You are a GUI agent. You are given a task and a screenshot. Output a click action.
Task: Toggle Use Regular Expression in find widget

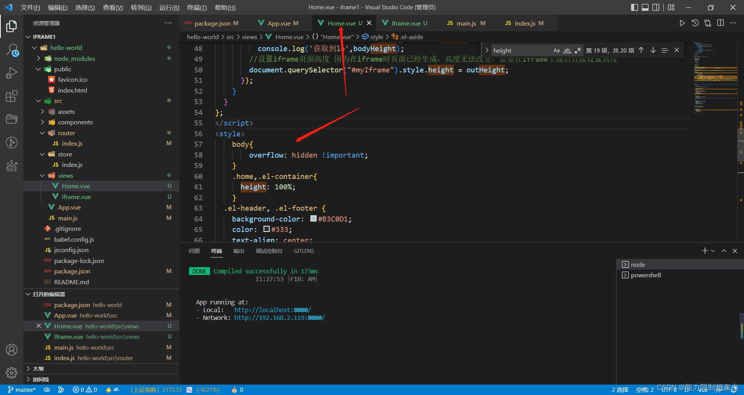[x=578, y=50]
